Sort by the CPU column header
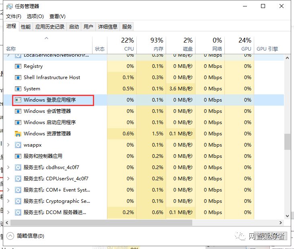 pyautogui.click(x=122, y=45)
